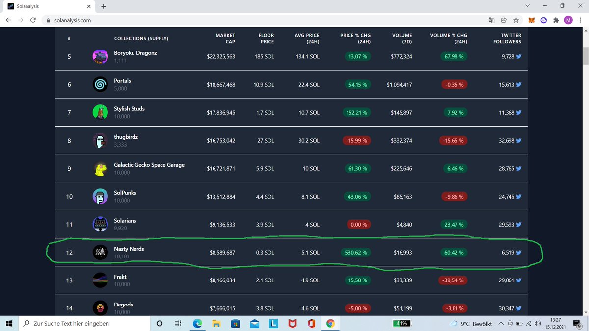Go back to the previous page
The width and height of the screenshot is (589, 331).
pos(8,20)
